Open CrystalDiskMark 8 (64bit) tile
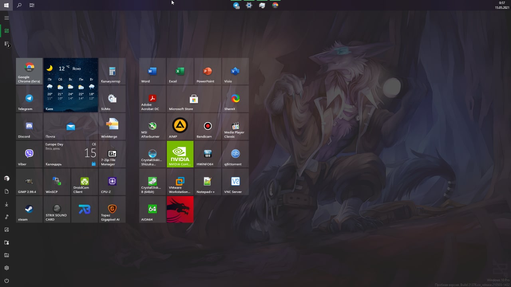 pyautogui.click(x=152, y=181)
